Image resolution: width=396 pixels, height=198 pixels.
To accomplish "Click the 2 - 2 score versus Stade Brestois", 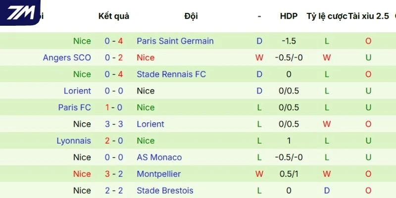I will tap(114, 191).
